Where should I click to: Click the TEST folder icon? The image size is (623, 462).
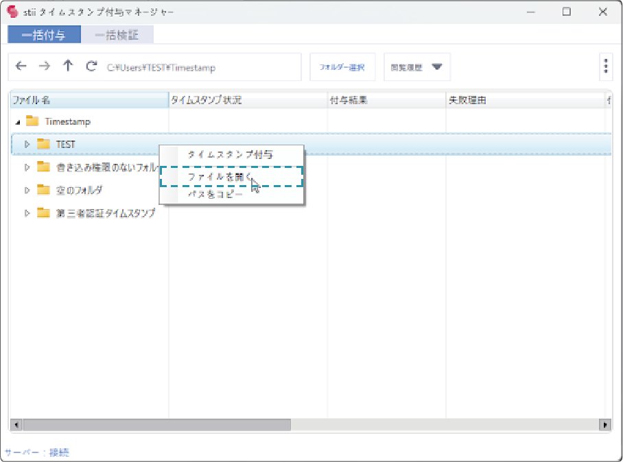point(44,144)
